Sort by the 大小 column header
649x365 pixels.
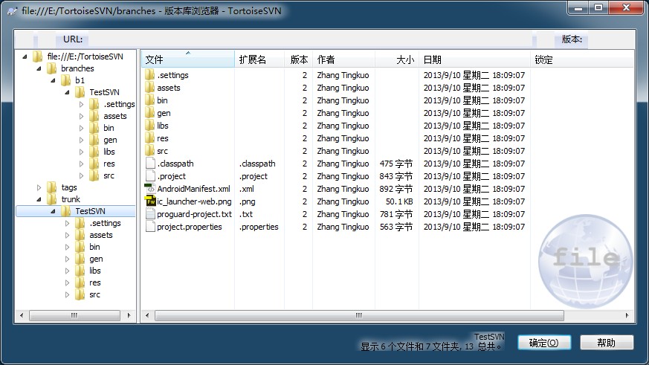(397, 59)
